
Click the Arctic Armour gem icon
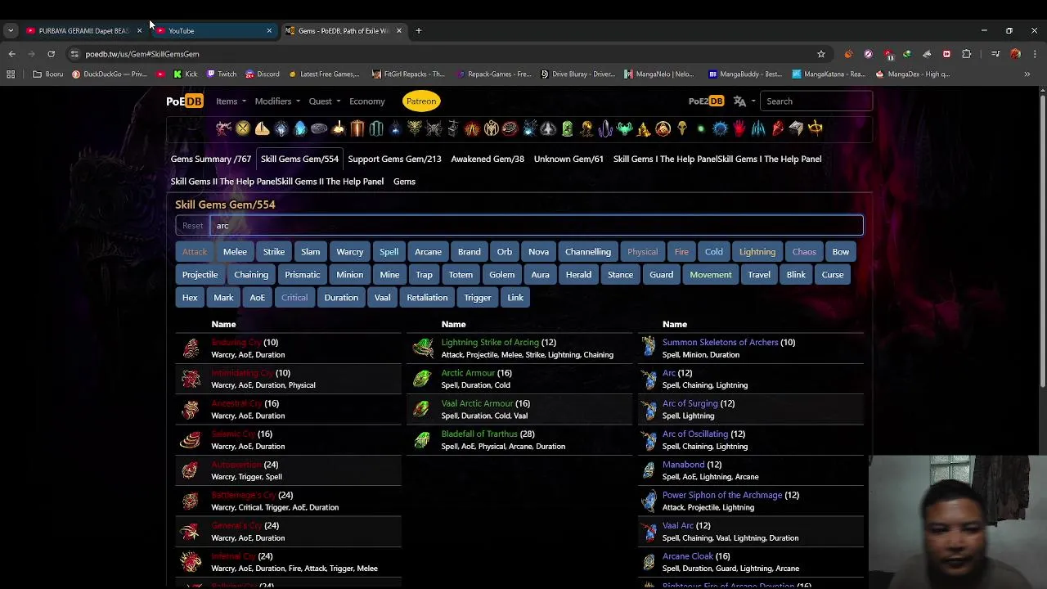click(x=422, y=379)
